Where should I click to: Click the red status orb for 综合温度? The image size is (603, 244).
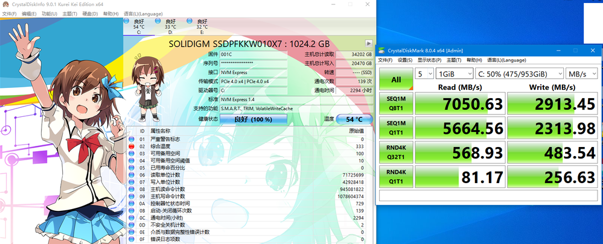coord(132,146)
